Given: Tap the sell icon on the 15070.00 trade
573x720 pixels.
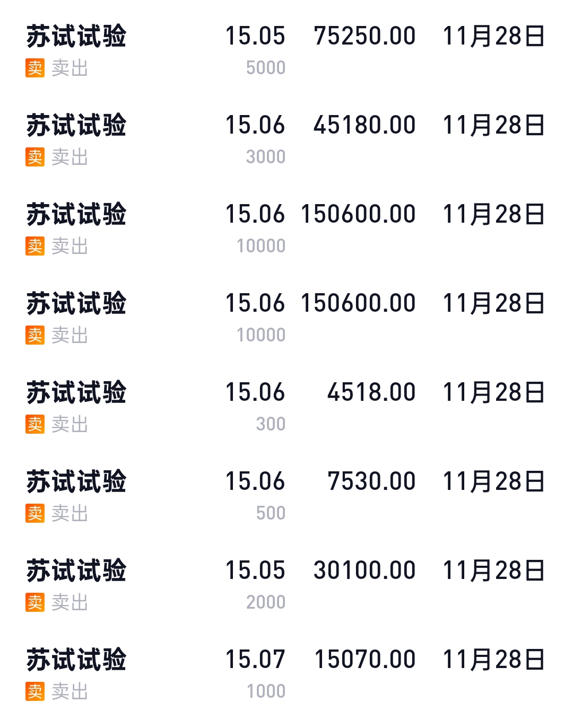Looking at the screenshot, I should tap(35, 691).
